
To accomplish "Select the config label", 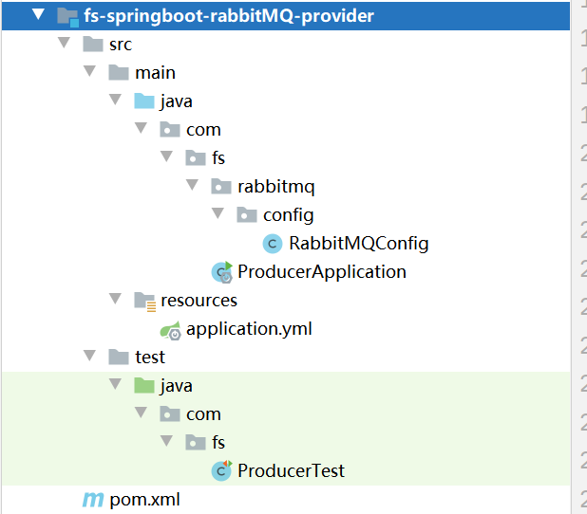I will [288, 215].
